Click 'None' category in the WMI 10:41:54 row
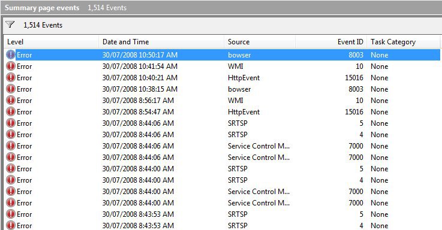Screen dimensions: 442x230 click(380, 66)
